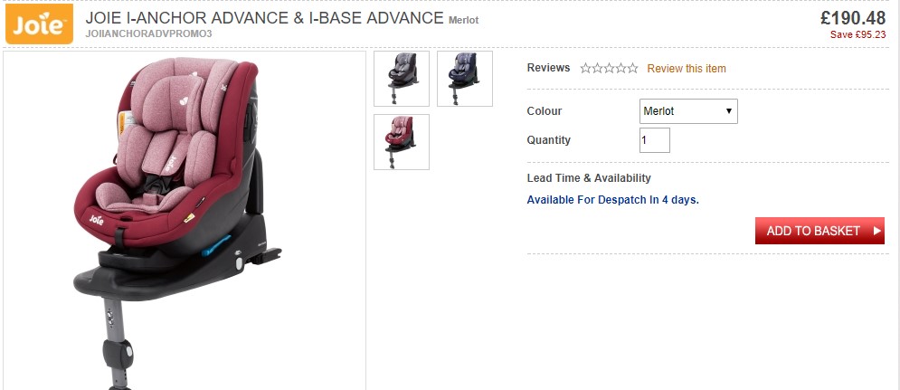
Task: Click the Add To Basket button
Action: point(819,231)
